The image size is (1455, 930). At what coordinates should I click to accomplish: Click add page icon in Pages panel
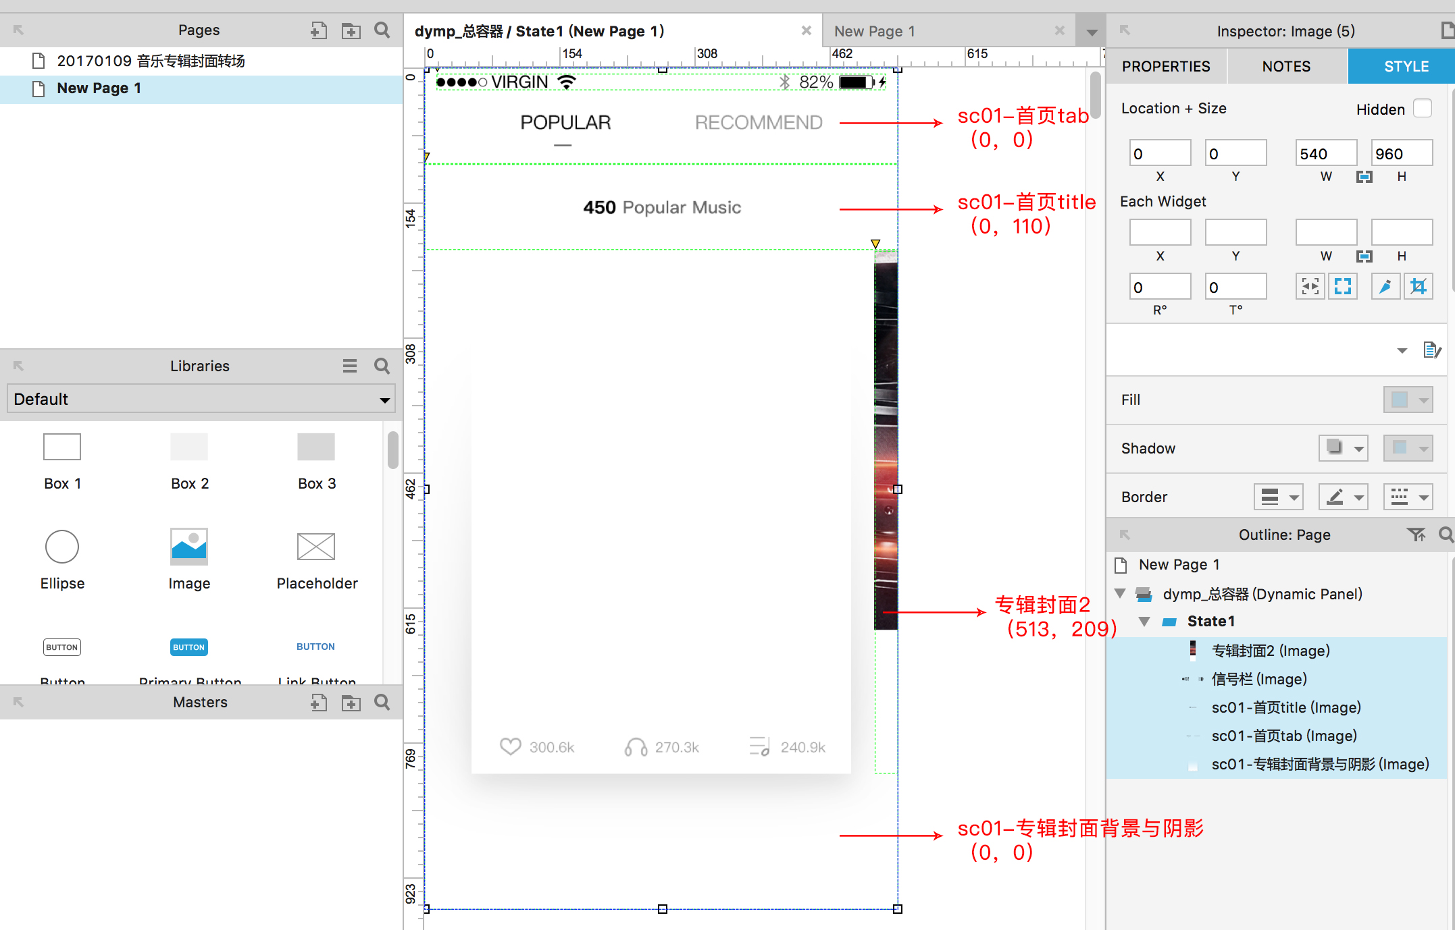coord(318,30)
